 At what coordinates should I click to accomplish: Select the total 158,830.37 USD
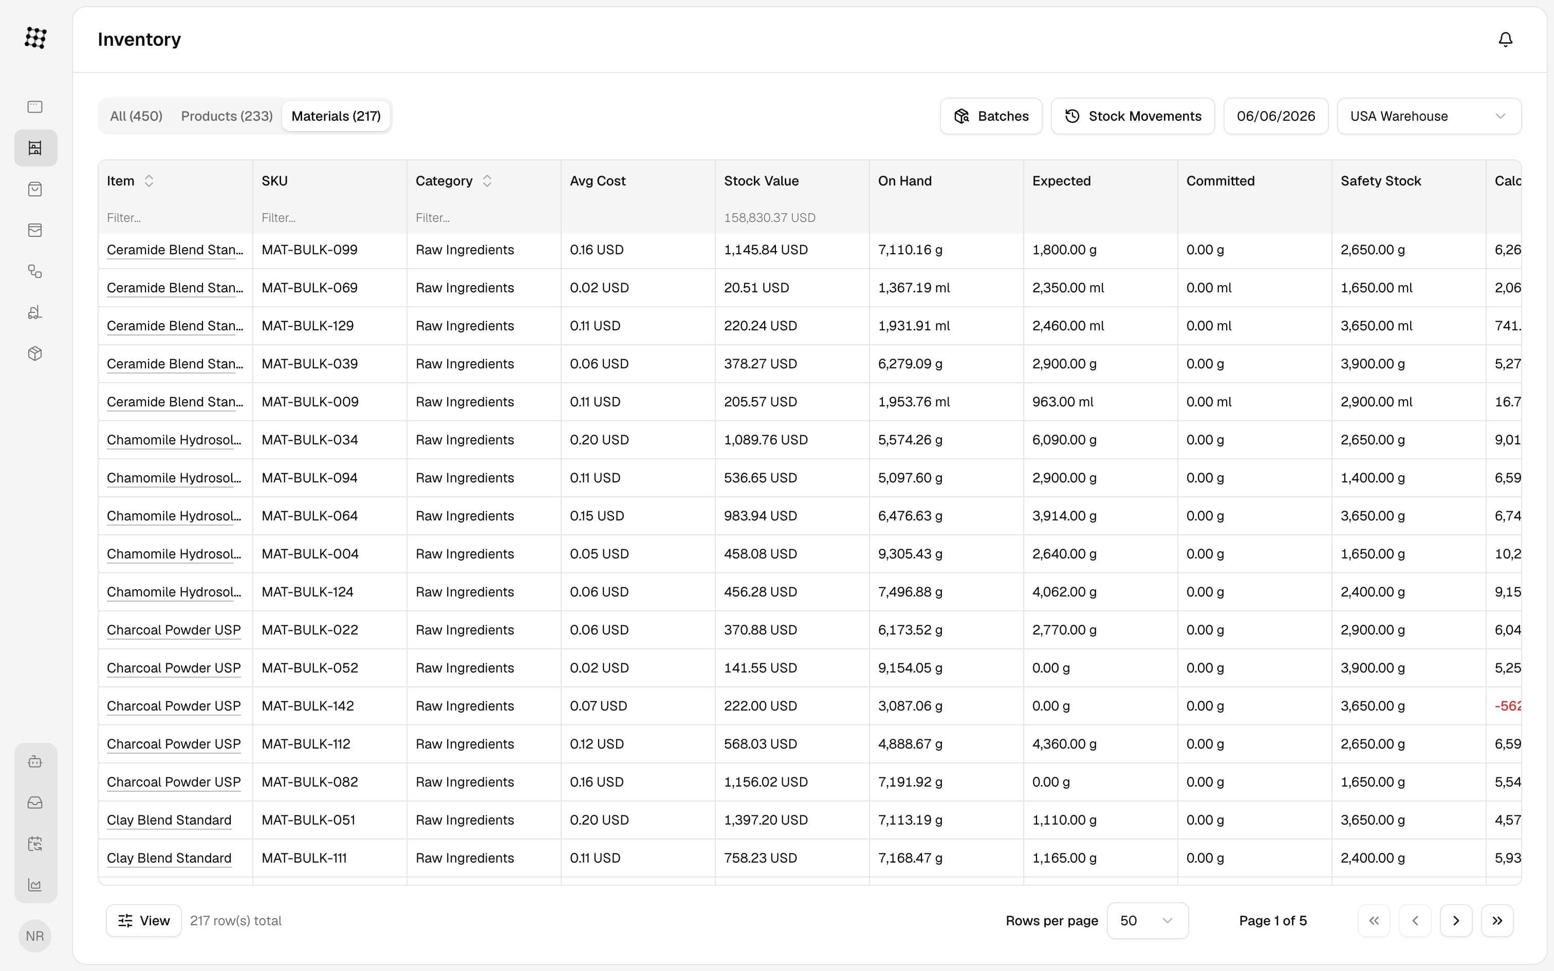click(x=769, y=218)
